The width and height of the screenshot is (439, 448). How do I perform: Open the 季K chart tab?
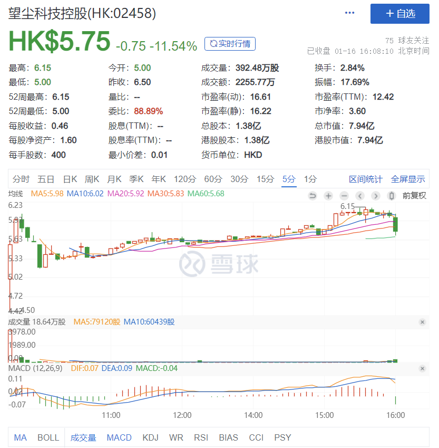coord(136,179)
